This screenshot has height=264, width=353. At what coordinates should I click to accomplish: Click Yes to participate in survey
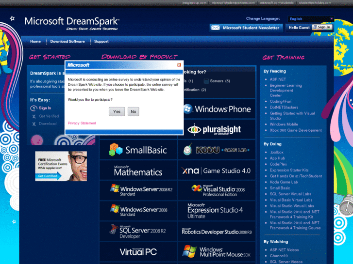click(117, 111)
